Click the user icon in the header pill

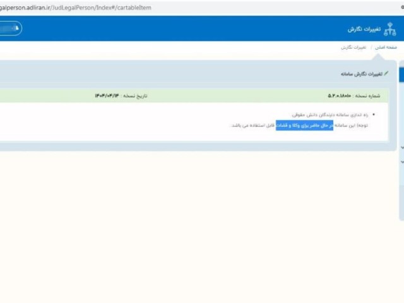click(x=17, y=28)
